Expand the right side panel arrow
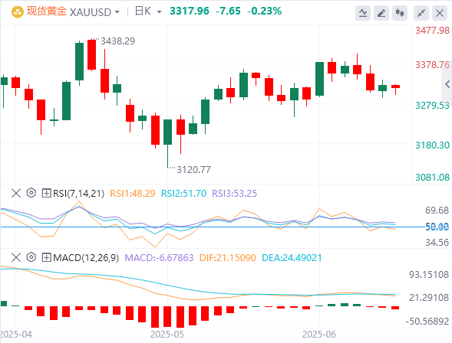452x343 pixels. [447, 84]
